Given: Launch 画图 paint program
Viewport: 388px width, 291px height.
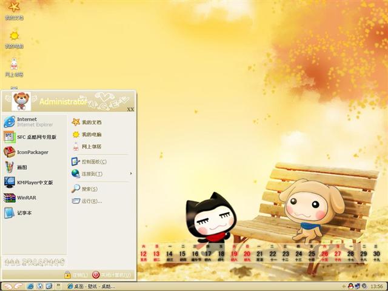Looking at the screenshot, I should [34, 167].
